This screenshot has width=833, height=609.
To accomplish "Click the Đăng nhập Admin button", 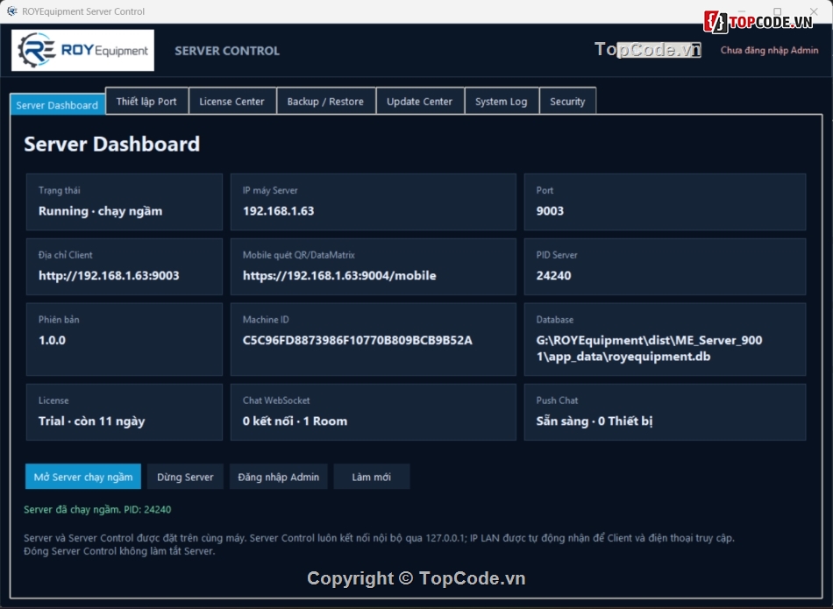I will tap(278, 477).
